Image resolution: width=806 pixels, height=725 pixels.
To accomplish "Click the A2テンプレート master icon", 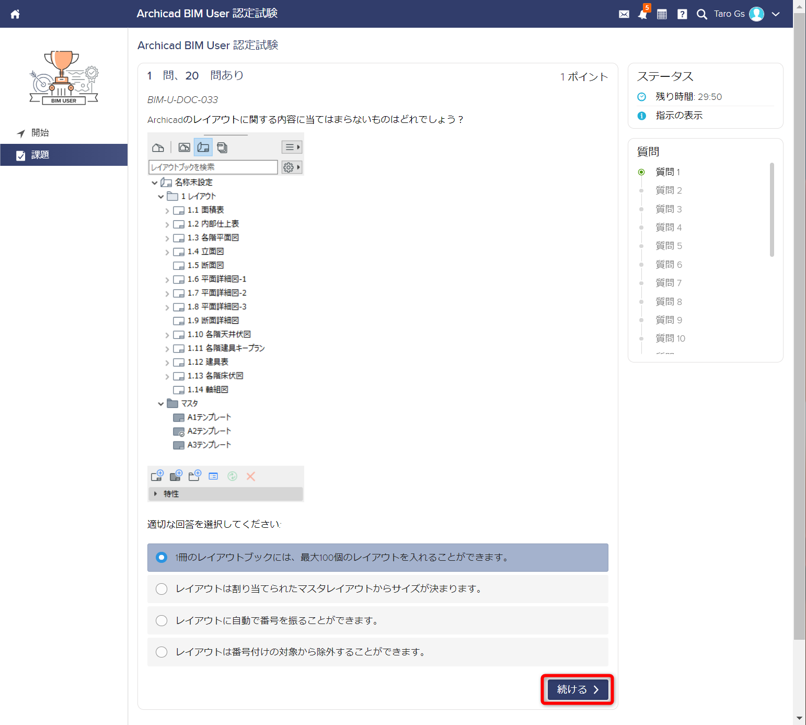I will pyautogui.click(x=179, y=432).
